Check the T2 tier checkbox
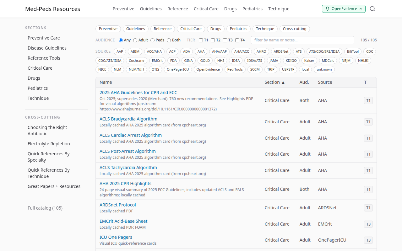The width and height of the screenshot is (402, 251). (213, 40)
